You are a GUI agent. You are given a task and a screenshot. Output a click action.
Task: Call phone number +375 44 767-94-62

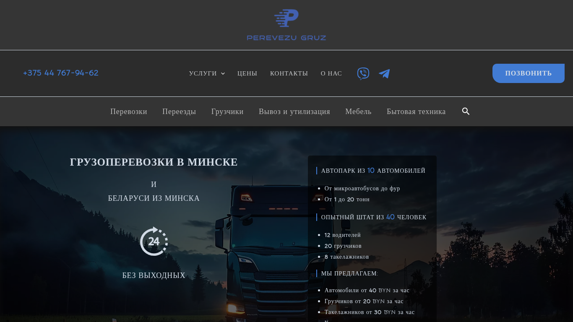coord(61,73)
